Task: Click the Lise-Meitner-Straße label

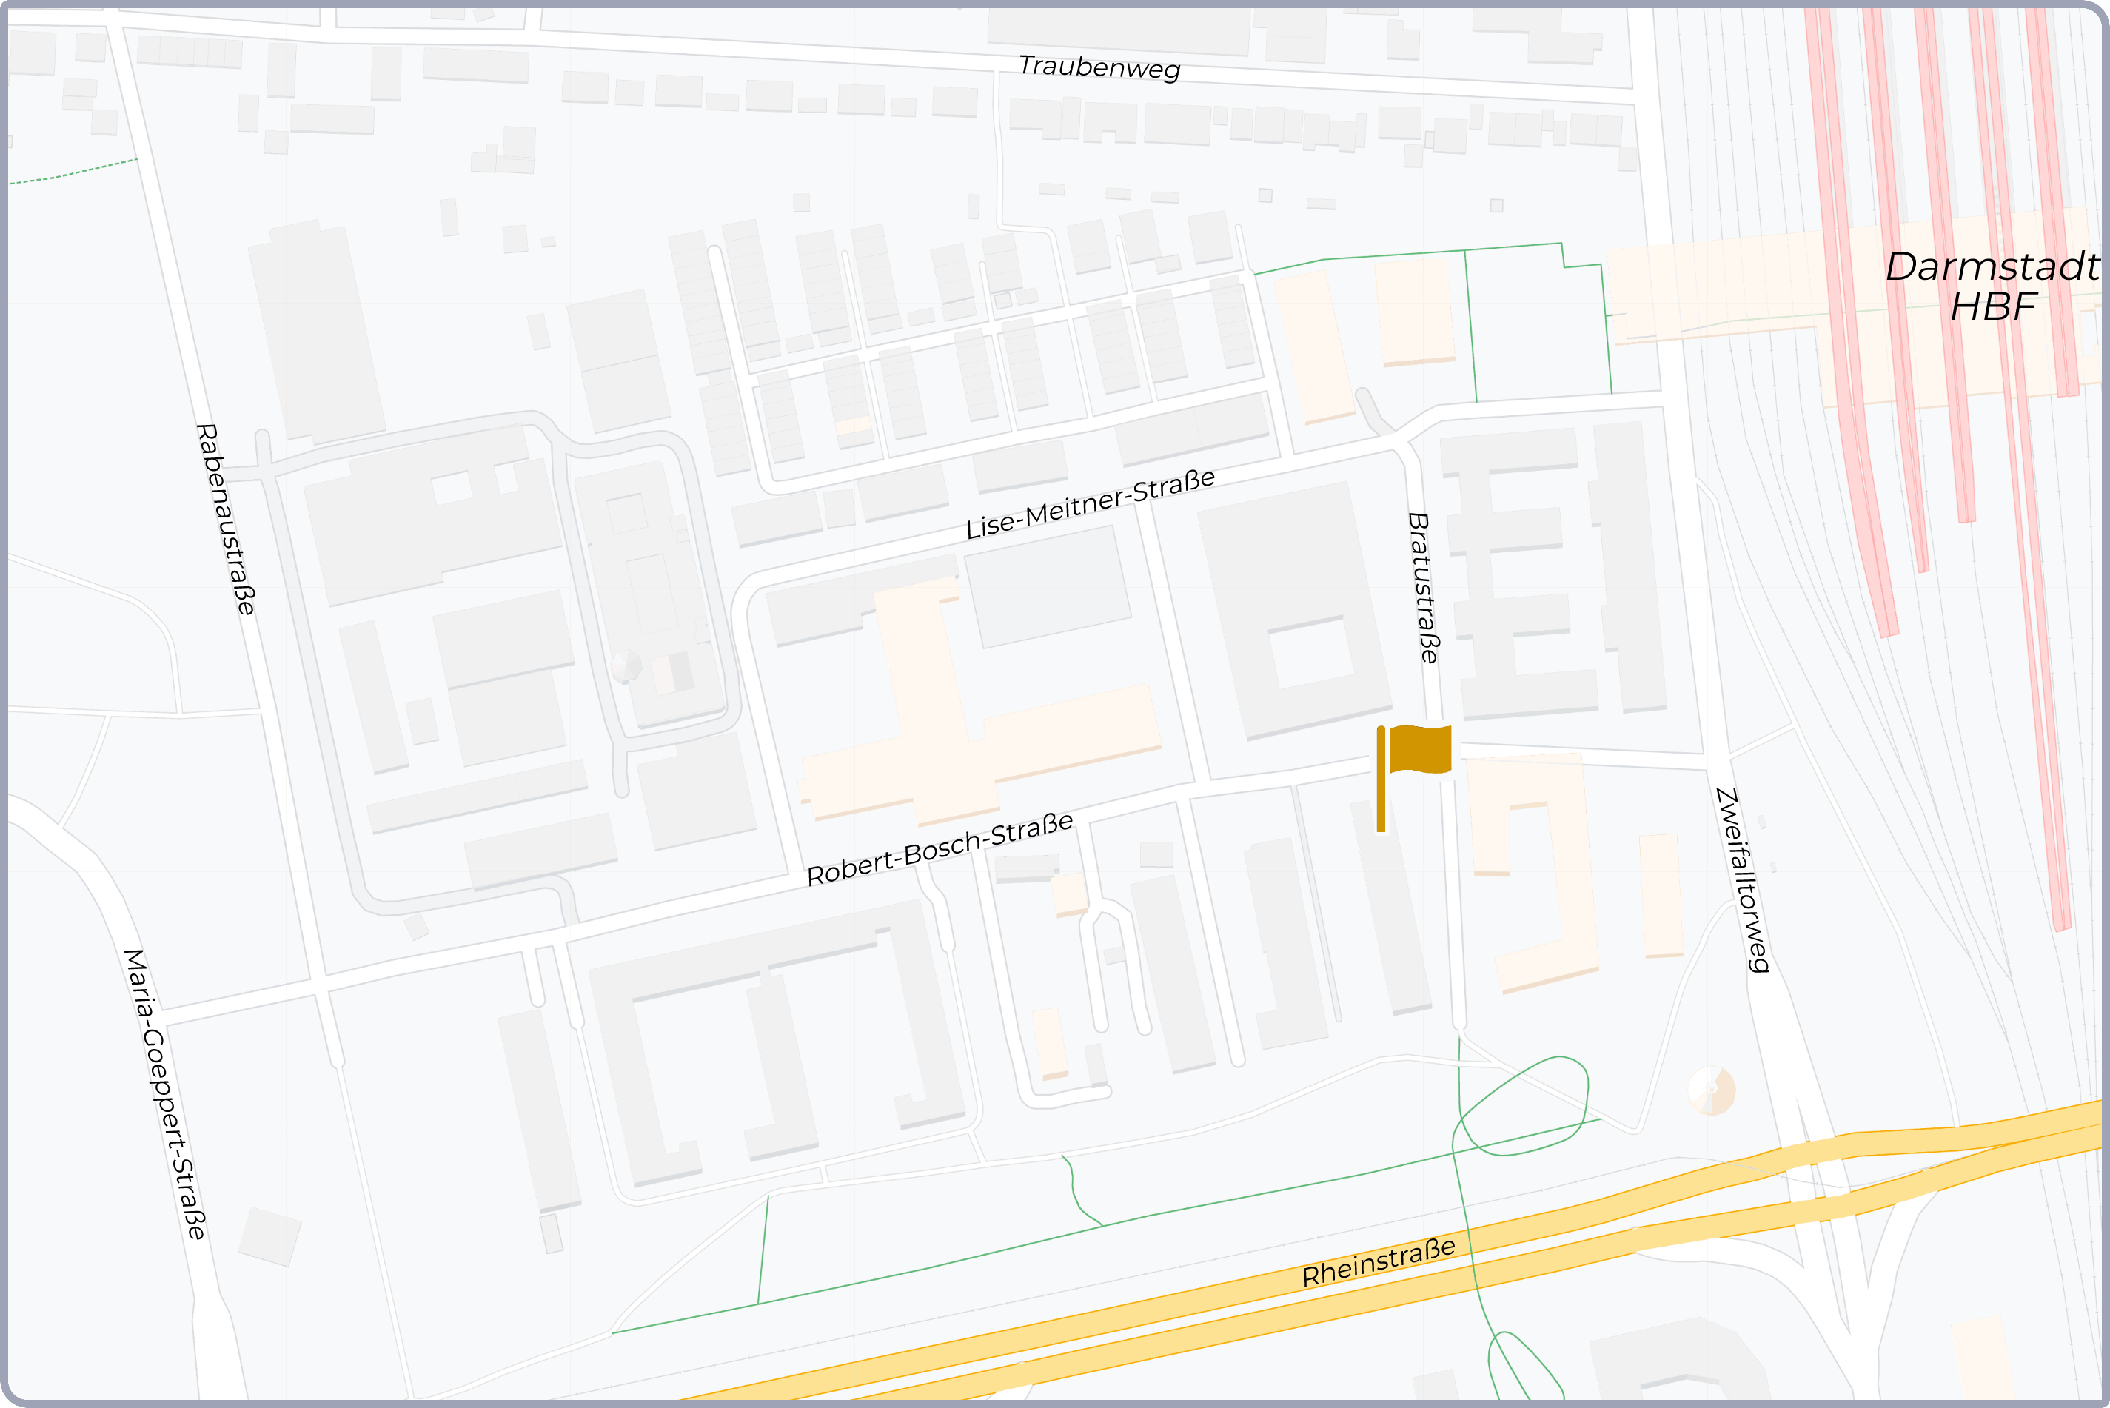Action: coord(1090,503)
